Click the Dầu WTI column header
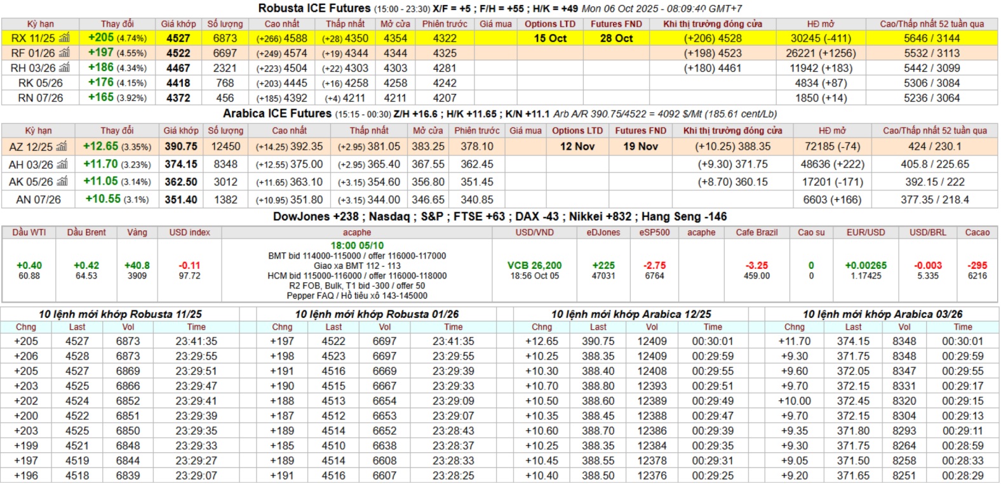The image size is (1001, 484). point(29,232)
